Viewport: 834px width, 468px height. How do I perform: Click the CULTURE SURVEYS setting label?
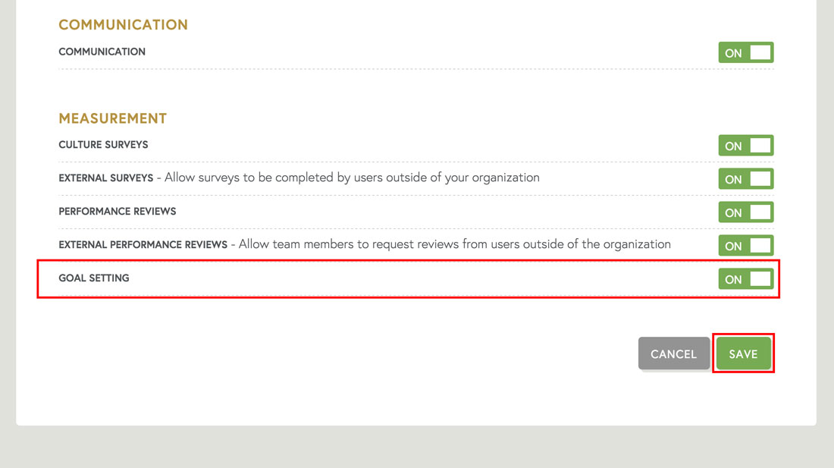(x=103, y=144)
